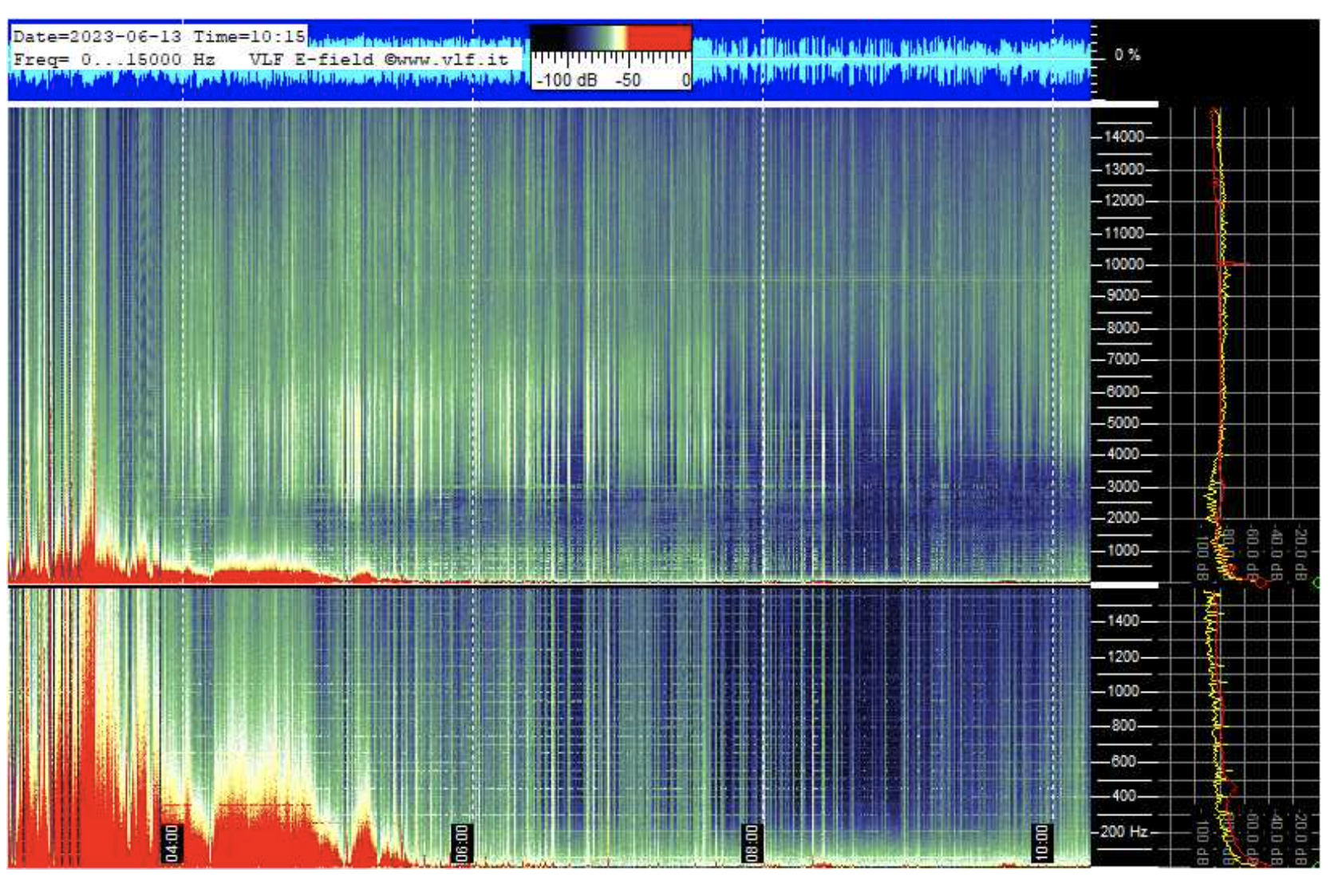Click the 4000 frequency axis label

pos(1123,454)
